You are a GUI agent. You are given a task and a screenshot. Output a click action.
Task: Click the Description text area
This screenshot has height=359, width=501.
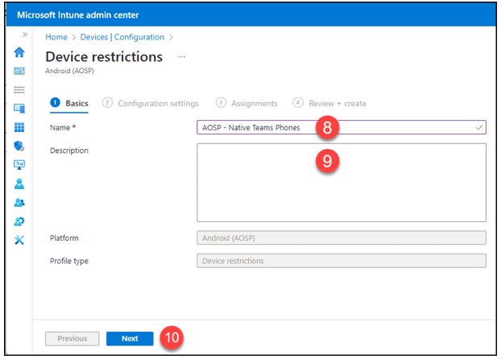pyautogui.click(x=342, y=183)
